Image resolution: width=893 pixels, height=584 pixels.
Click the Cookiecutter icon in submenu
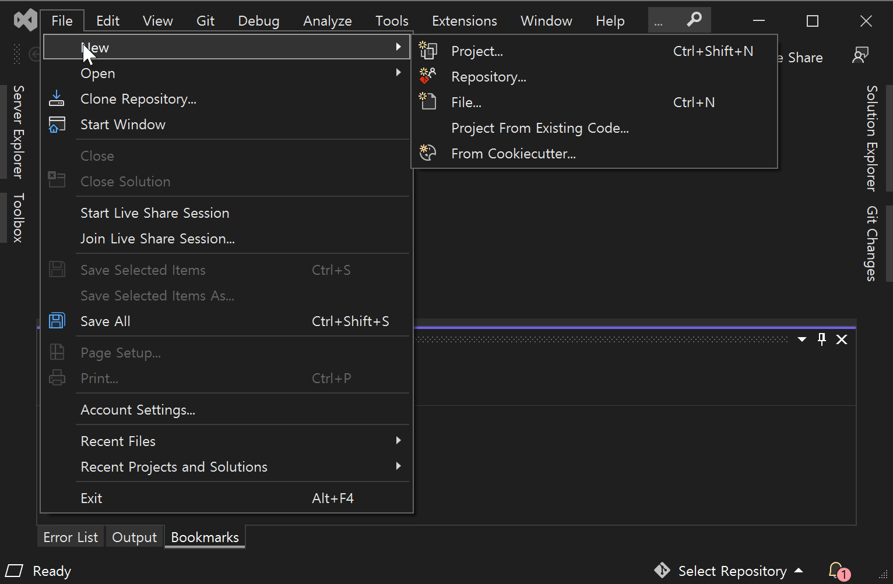click(428, 153)
